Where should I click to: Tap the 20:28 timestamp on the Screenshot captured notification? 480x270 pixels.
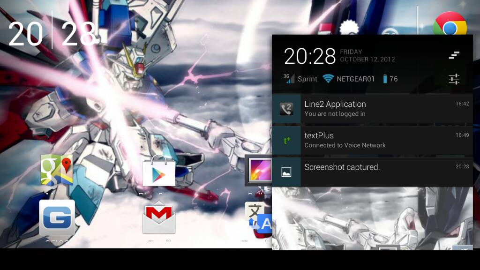tap(462, 166)
